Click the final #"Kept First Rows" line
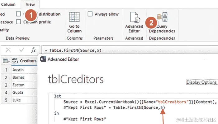 85,119
